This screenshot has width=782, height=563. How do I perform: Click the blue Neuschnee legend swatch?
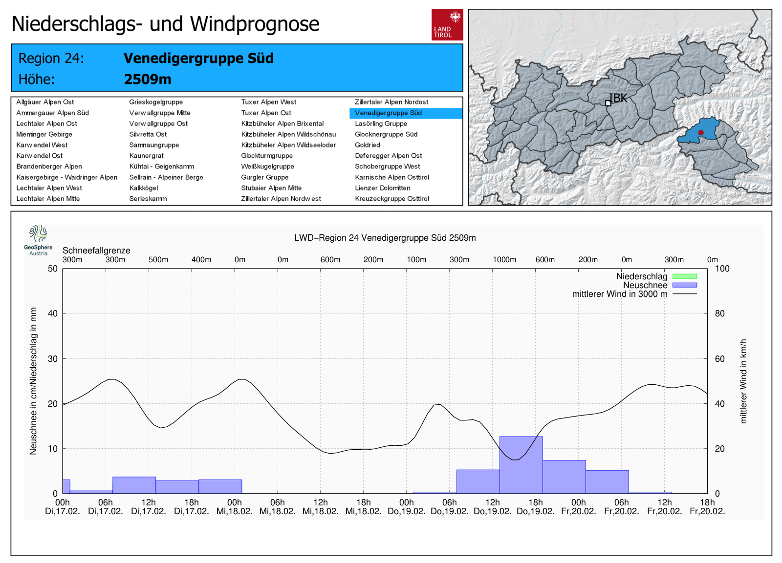click(684, 285)
